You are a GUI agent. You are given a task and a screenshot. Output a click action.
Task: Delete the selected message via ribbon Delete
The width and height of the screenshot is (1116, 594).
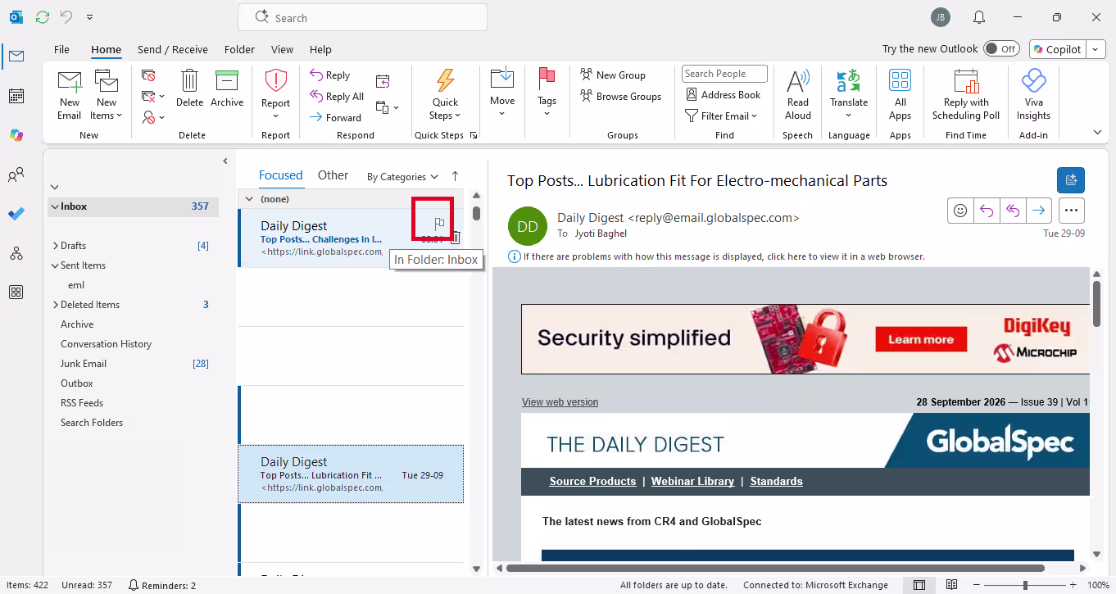coord(189,88)
